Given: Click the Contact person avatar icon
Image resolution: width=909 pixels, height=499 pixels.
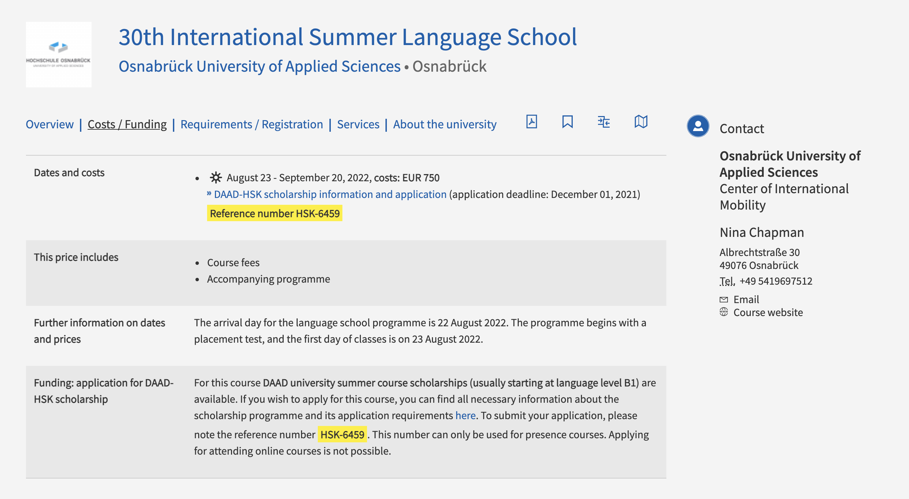Looking at the screenshot, I should pos(697,126).
